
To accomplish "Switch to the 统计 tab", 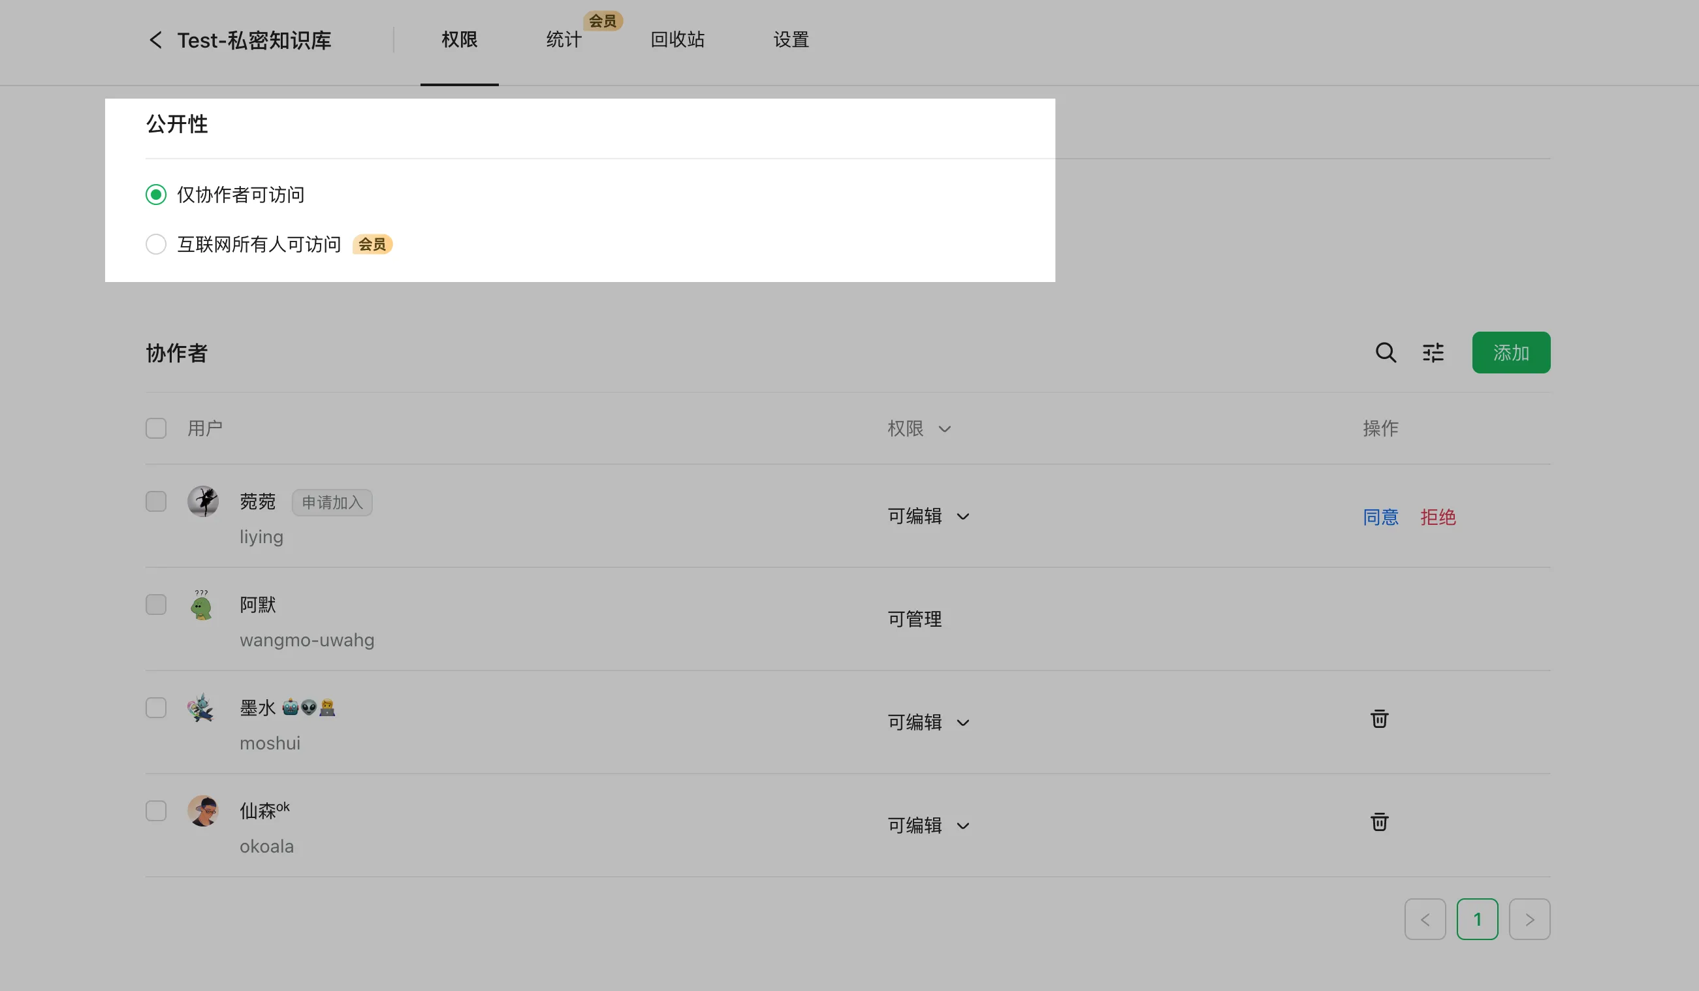I will coord(564,40).
